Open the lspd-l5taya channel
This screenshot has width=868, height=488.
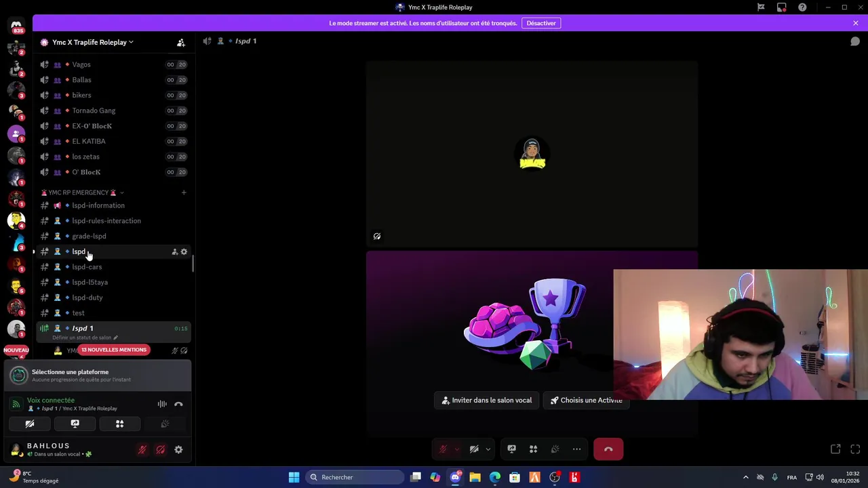click(x=113, y=282)
